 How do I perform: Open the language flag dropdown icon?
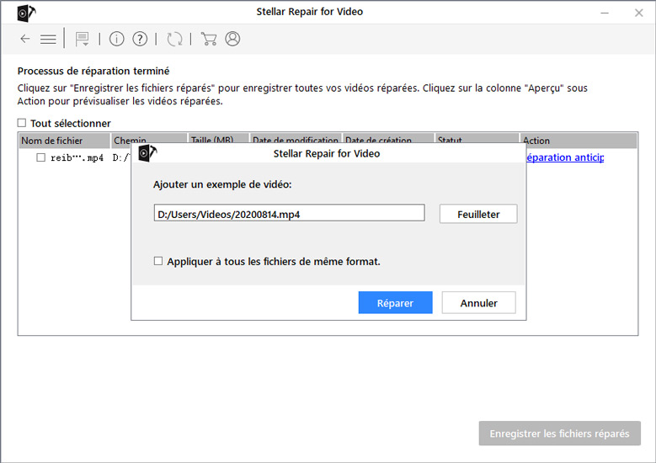(x=82, y=40)
